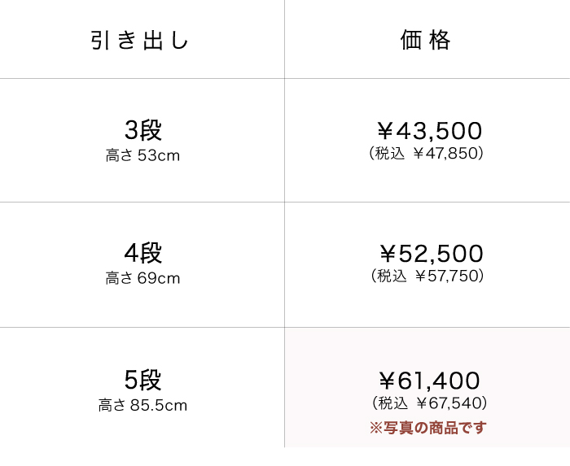Click the yen symbol before 43,500
Screen dimensions: 570x466
pos(385,131)
